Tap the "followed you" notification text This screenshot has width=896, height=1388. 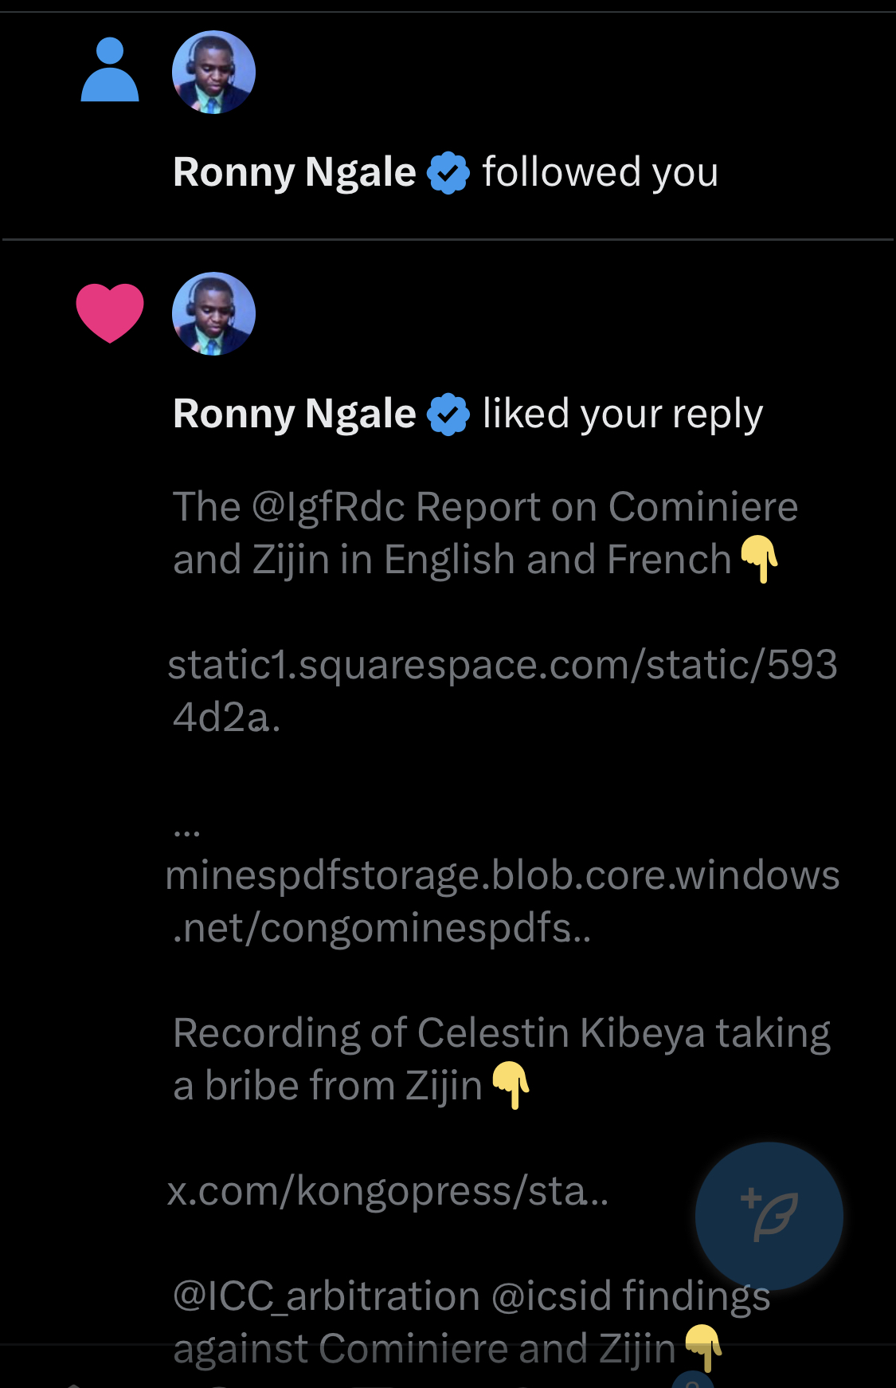pos(600,173)
